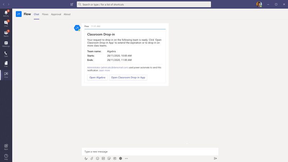Image resolution: width=288 pixels, height=162 pixels.
Task: Switch to the Approval tab
Action: (x=56, y=14)
